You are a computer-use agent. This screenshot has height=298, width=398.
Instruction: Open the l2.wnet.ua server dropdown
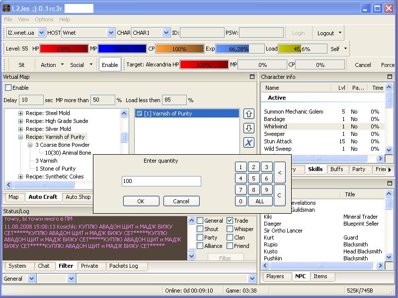click(x=41, y=33)
